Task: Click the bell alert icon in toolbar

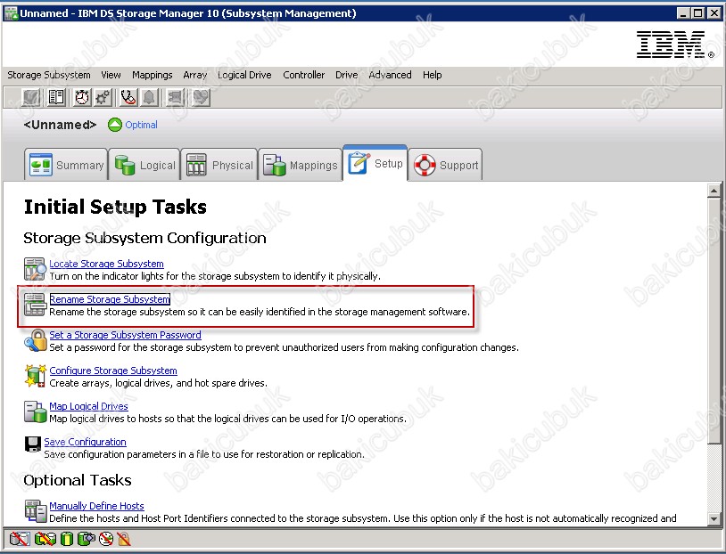Action: coord(150,97)
